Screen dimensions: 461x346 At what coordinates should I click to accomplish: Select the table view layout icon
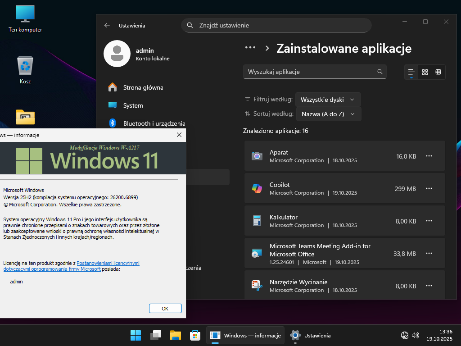pos(438,72)
